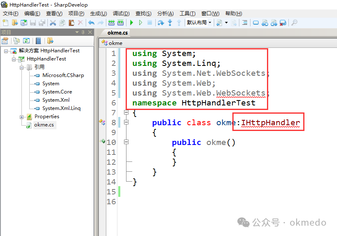Click the Open Project/Solution toolbar icon

tap(23, 23)
